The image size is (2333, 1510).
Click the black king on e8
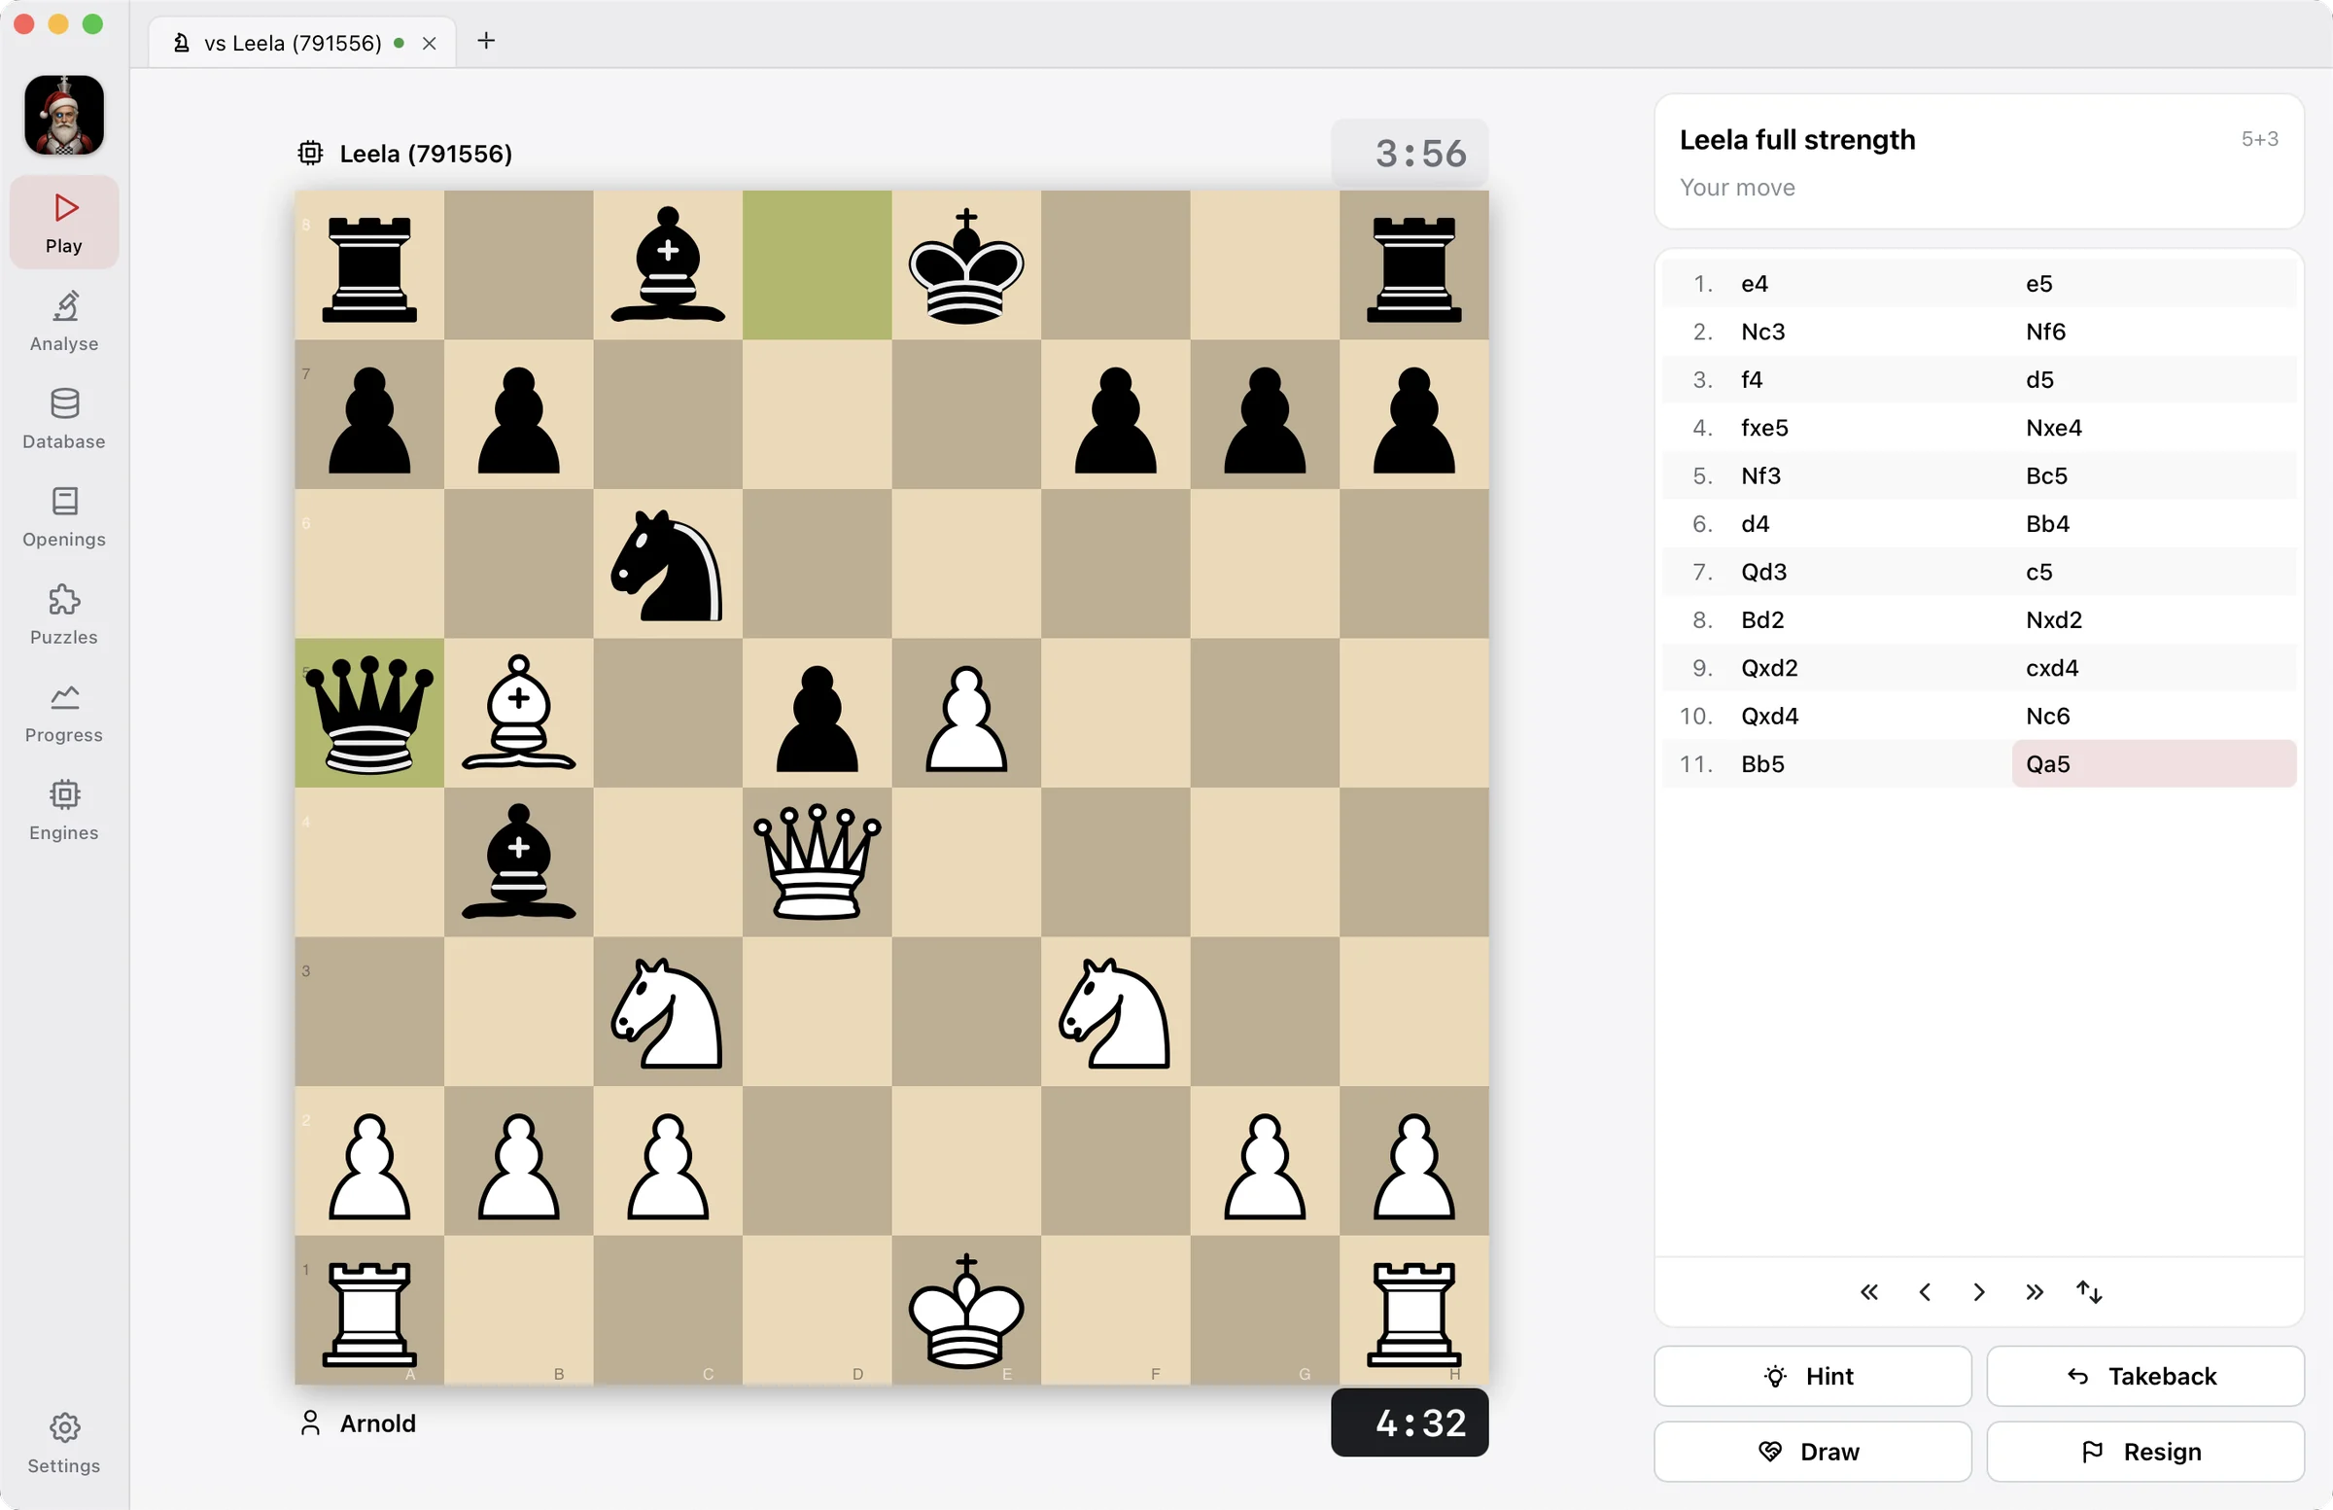[x=966, y=265]
